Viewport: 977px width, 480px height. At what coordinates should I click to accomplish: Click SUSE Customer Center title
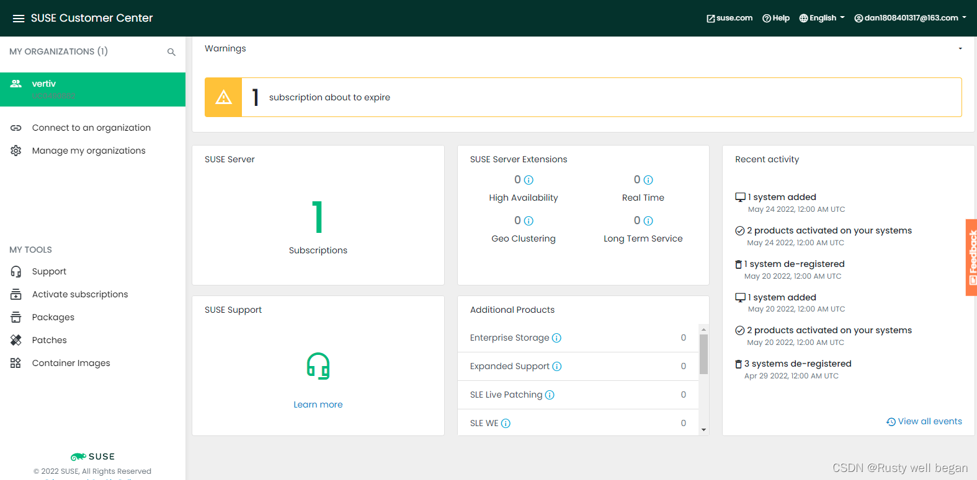(92, 18)
